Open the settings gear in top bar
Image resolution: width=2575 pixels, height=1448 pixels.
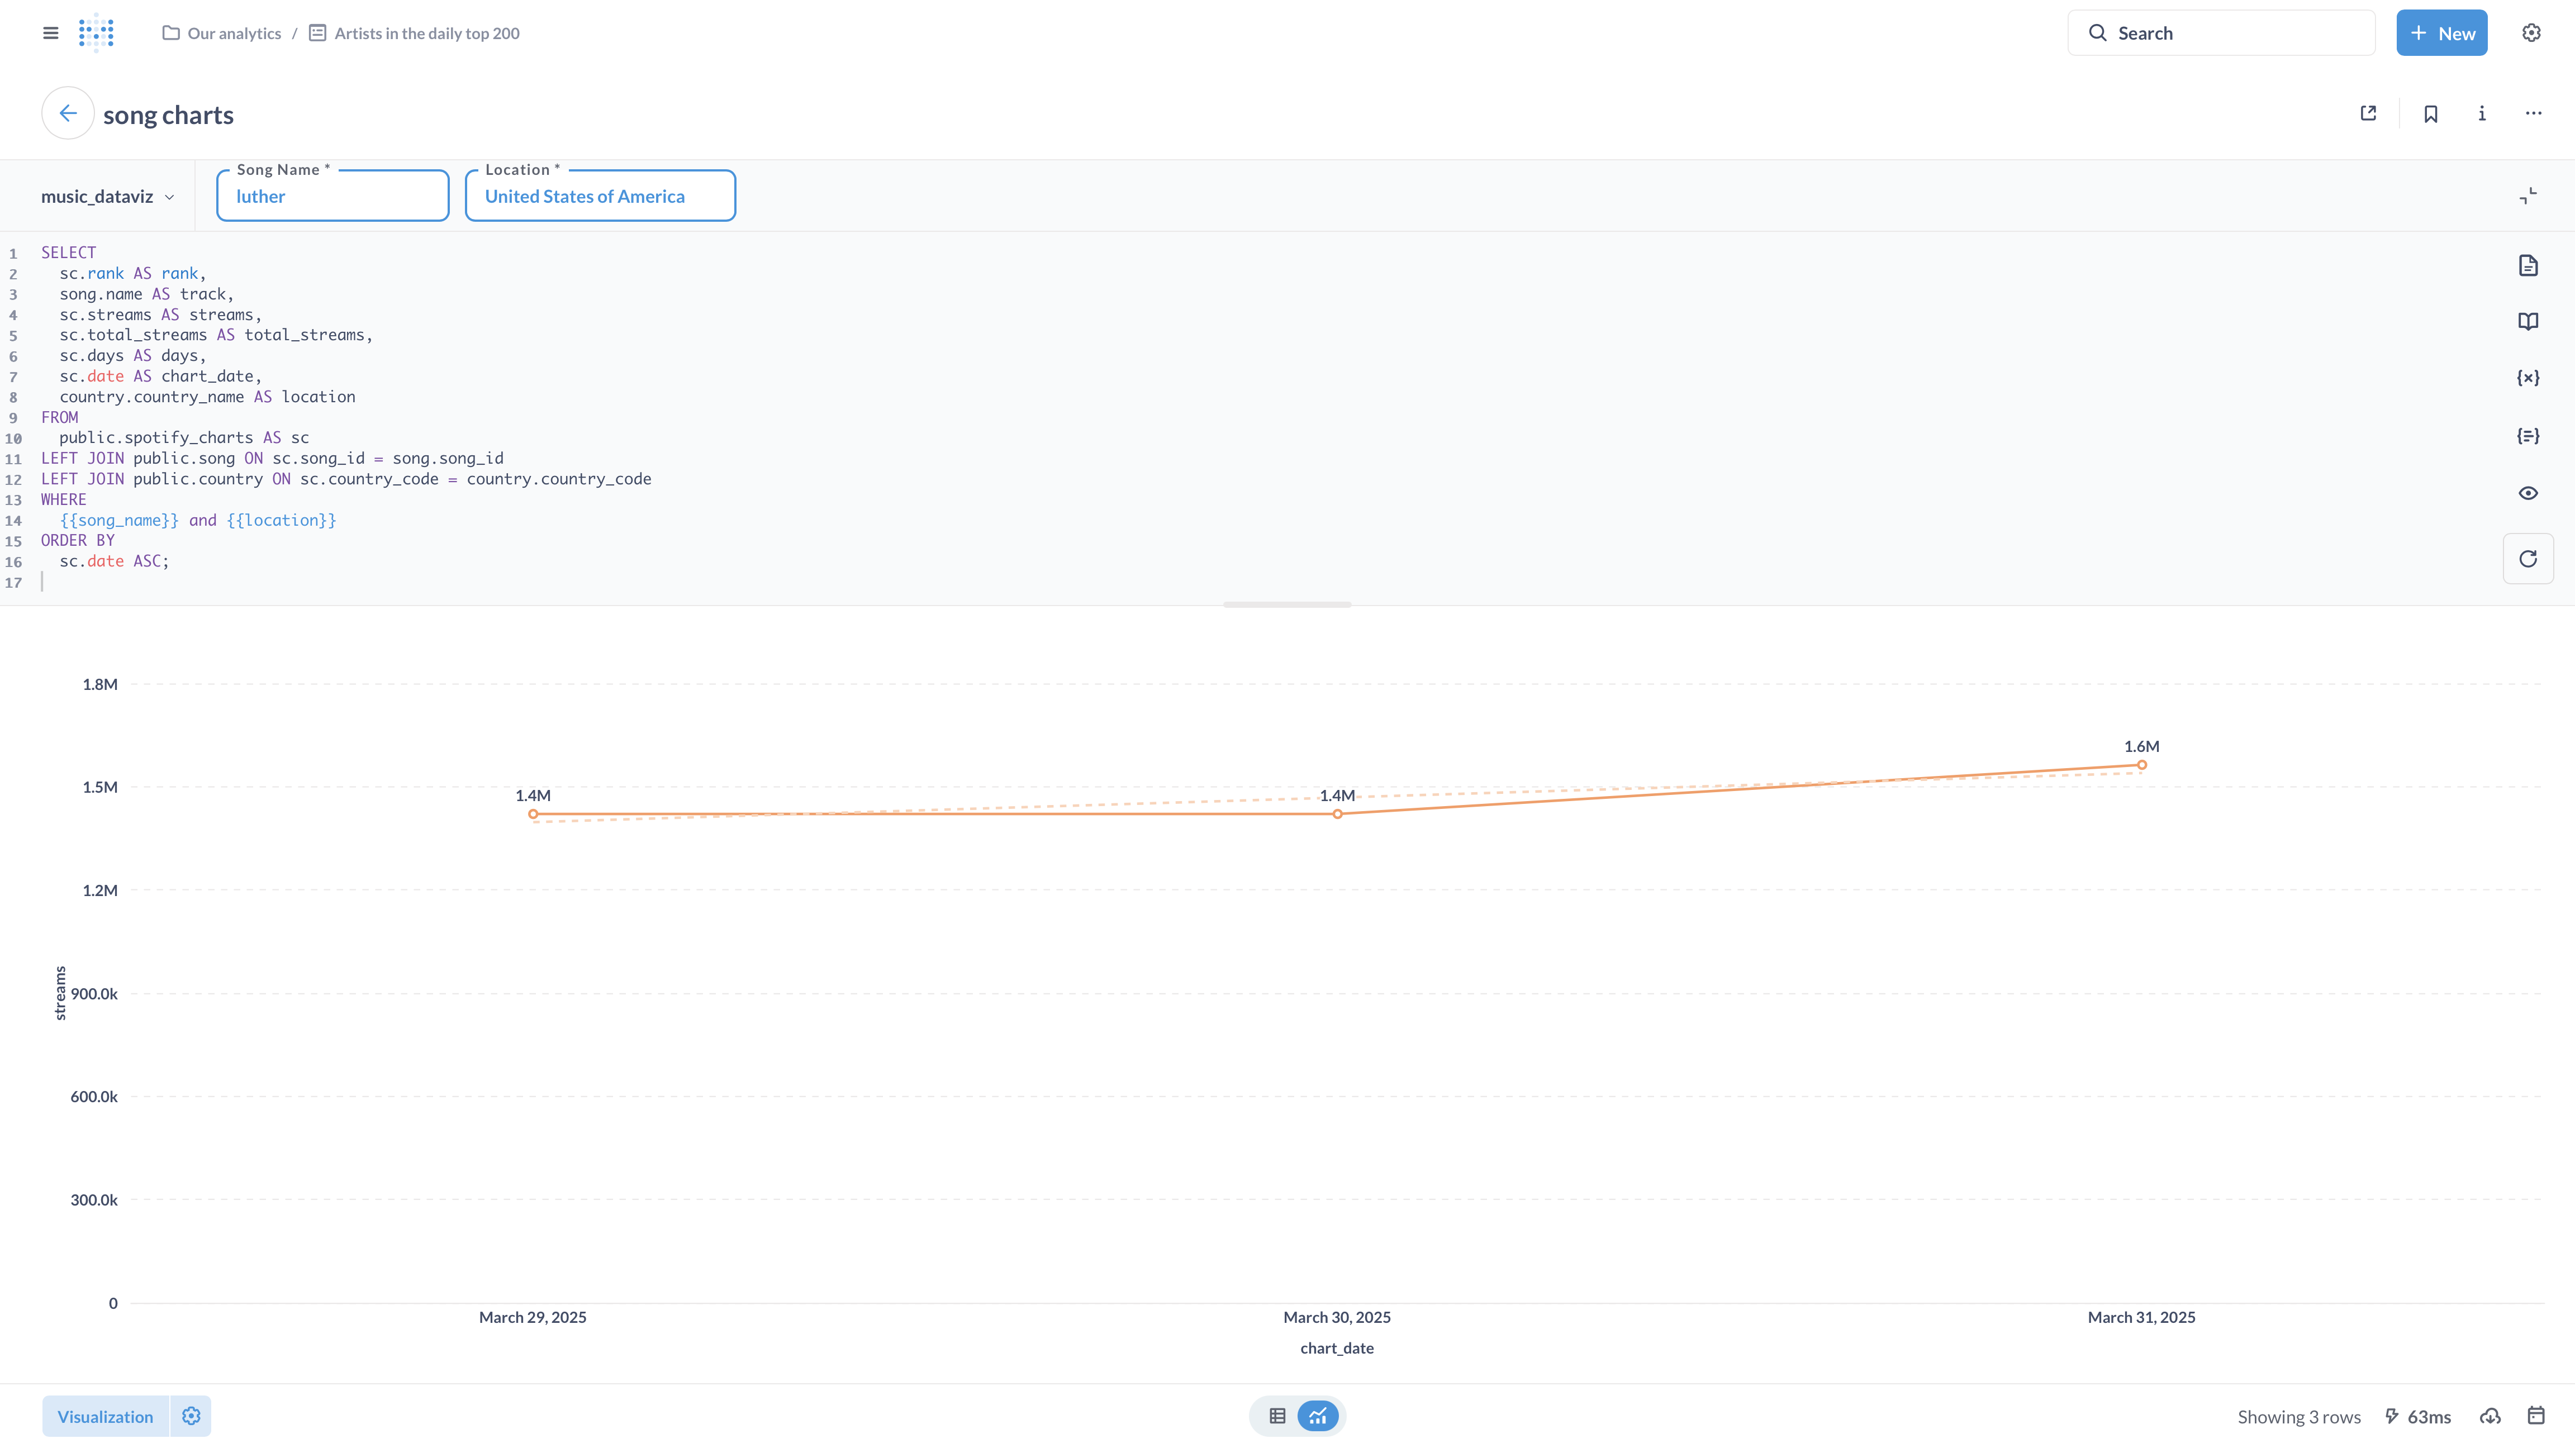(x=2531, y=33)
